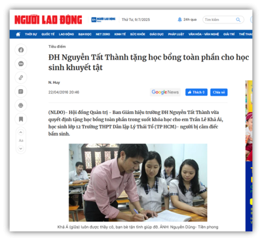Increase font size with up chevron
262x241 pixels.
pyautogui.click(x=21, y=133)
